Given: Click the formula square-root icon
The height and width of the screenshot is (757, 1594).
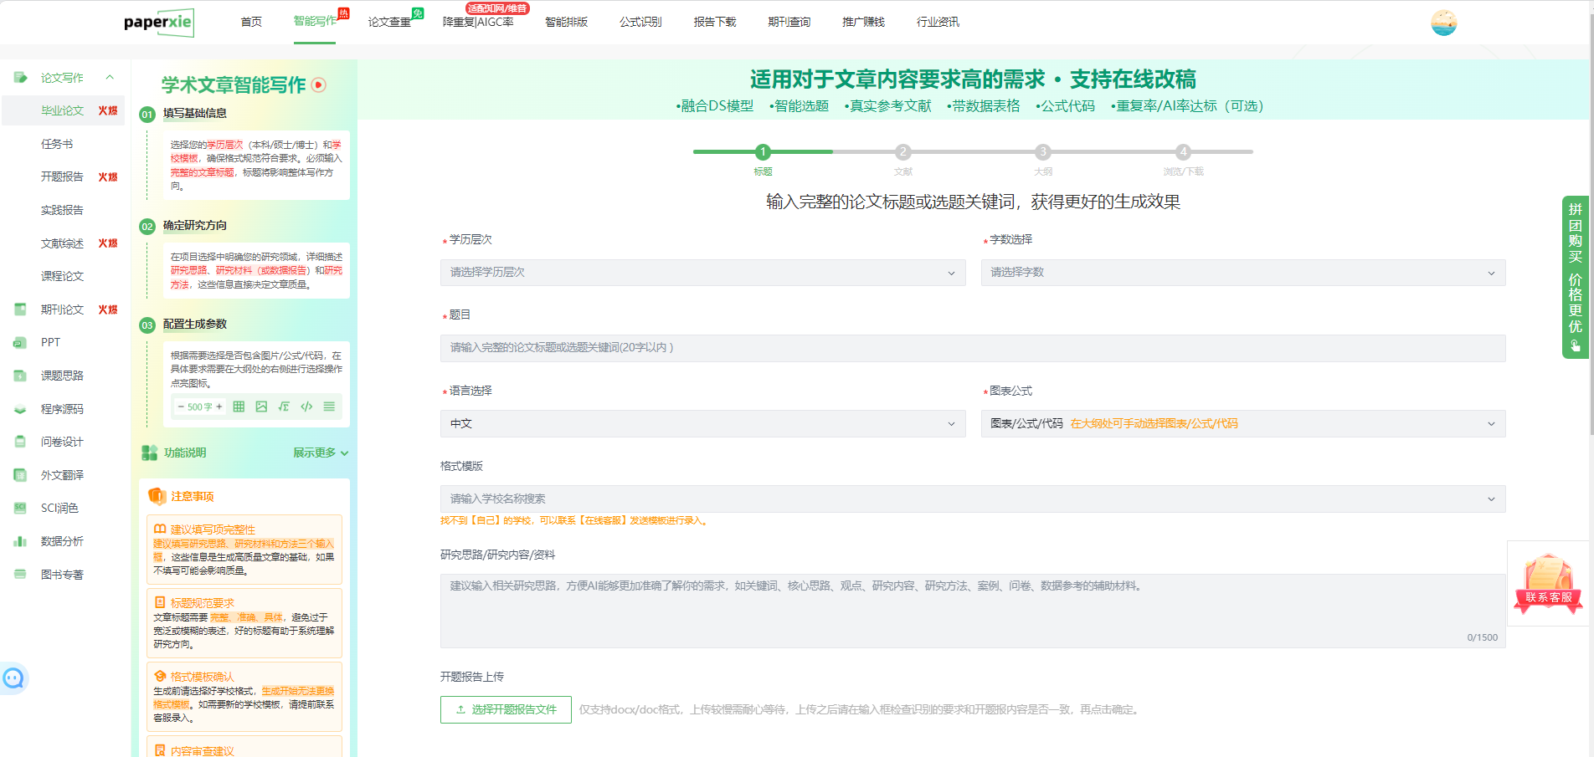Looking at the screenshot, I should [284, 407].
